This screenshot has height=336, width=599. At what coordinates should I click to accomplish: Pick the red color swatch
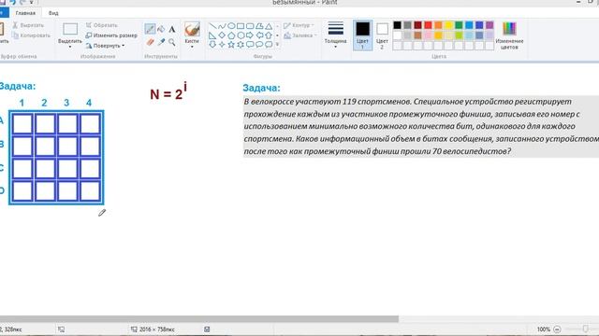(429, 25)
